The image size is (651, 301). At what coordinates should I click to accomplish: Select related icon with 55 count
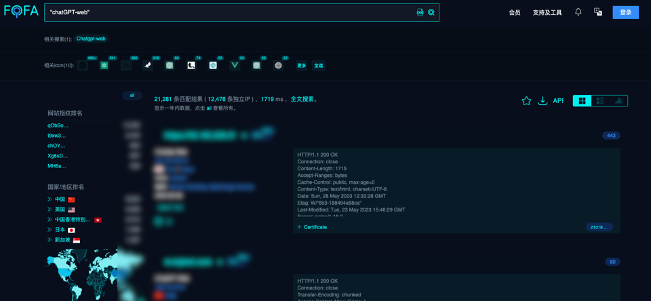coord(213,66)
